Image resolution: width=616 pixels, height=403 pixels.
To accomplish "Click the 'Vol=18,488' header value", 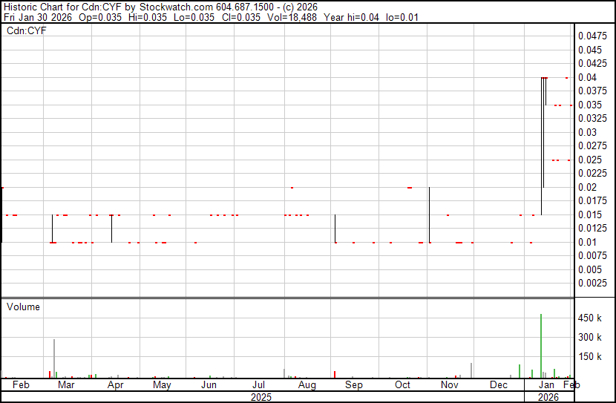I will (x=292, y=17).
